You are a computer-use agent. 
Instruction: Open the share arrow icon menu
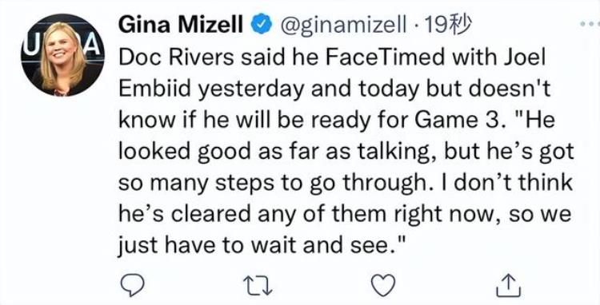[509, 287]
